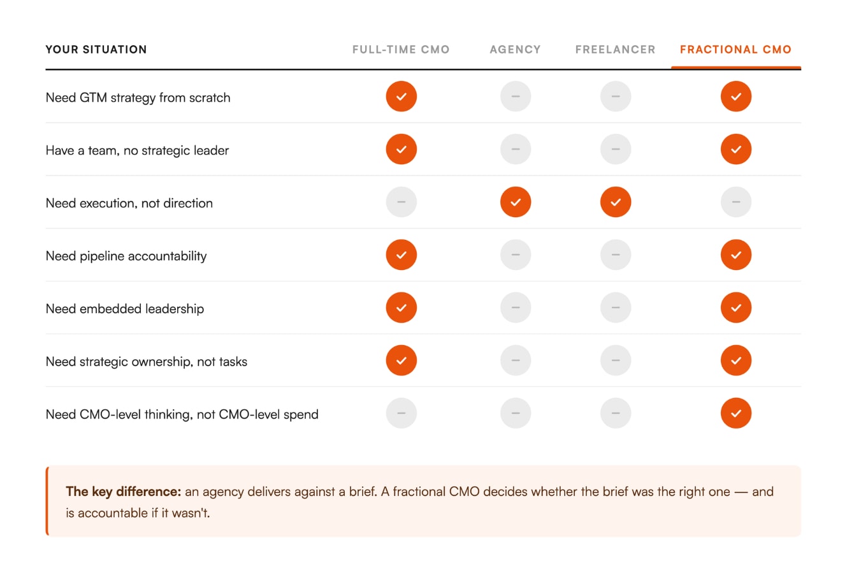This screenshot has width=847, height=573.
Task: Click Full-Time CMO checkmark for strategic ownership row
Action: tap(401, 361)
